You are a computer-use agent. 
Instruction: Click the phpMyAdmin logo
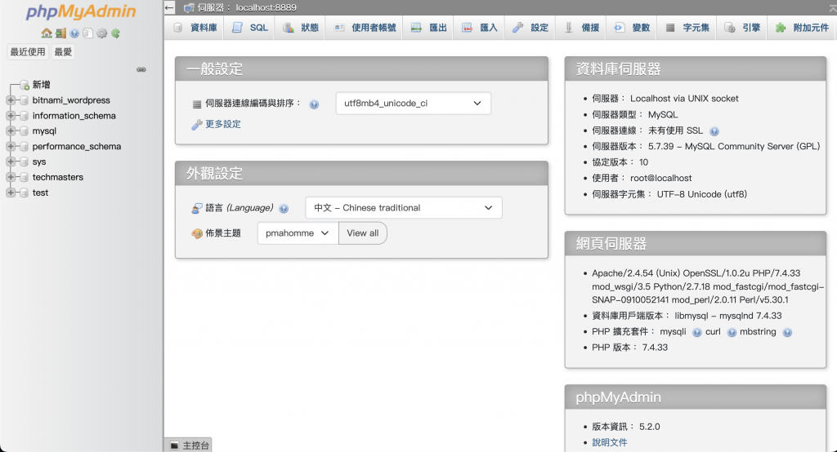[81, 11]
